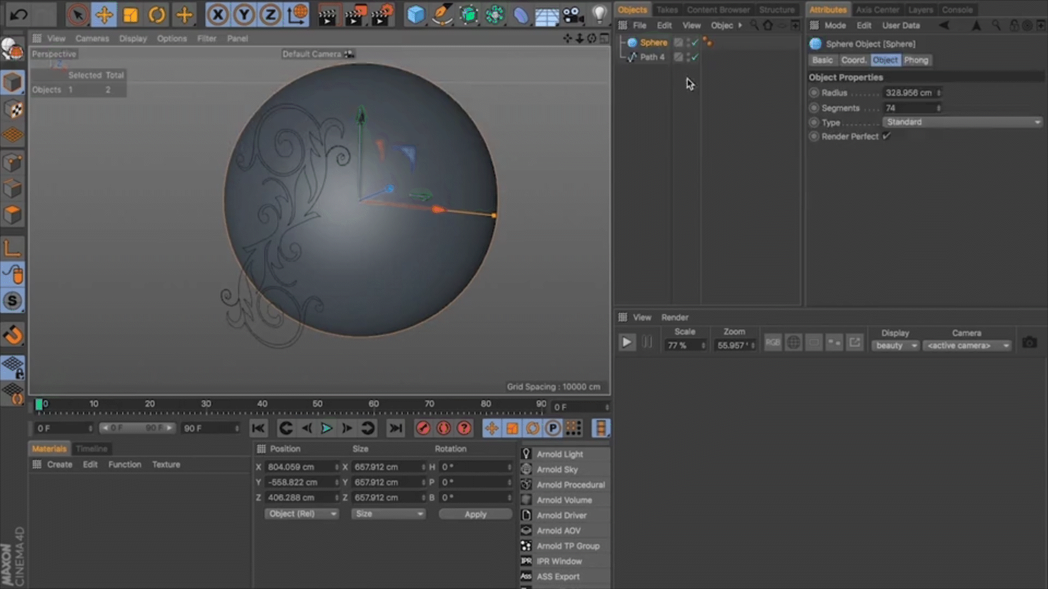Screen dimensions: 1048x589
Task: Click the Undo arrow icon
Action: (x=19, y=15)
